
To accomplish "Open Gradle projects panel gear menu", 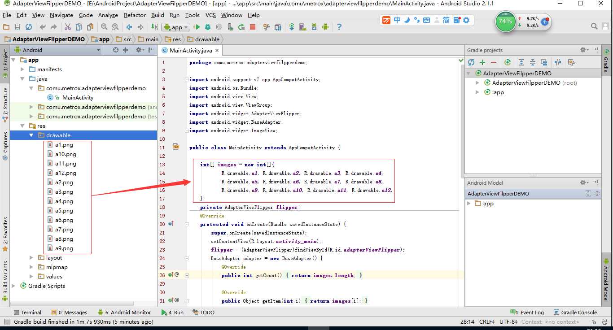I will 584,50.
